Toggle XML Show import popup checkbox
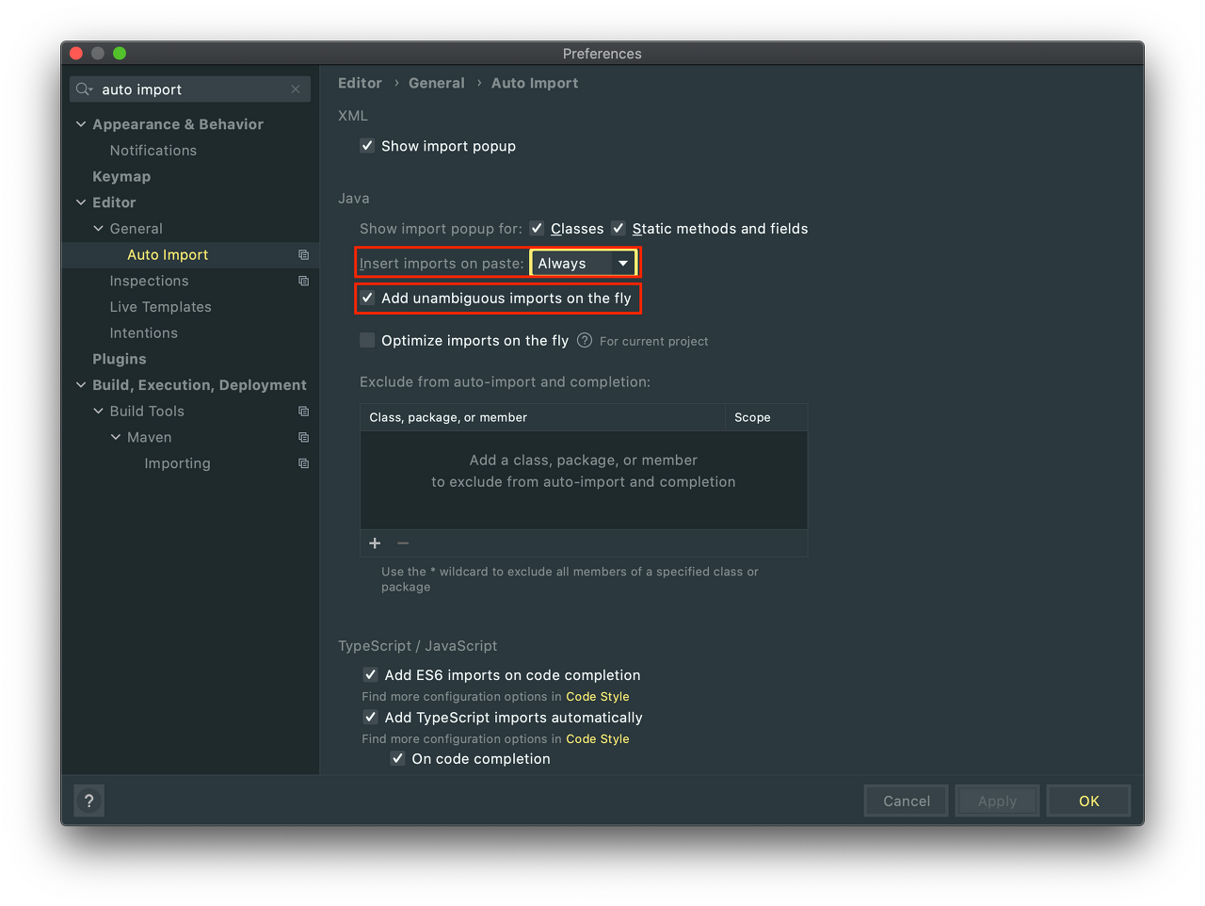The image size is (1205, 906). point(367,146)
